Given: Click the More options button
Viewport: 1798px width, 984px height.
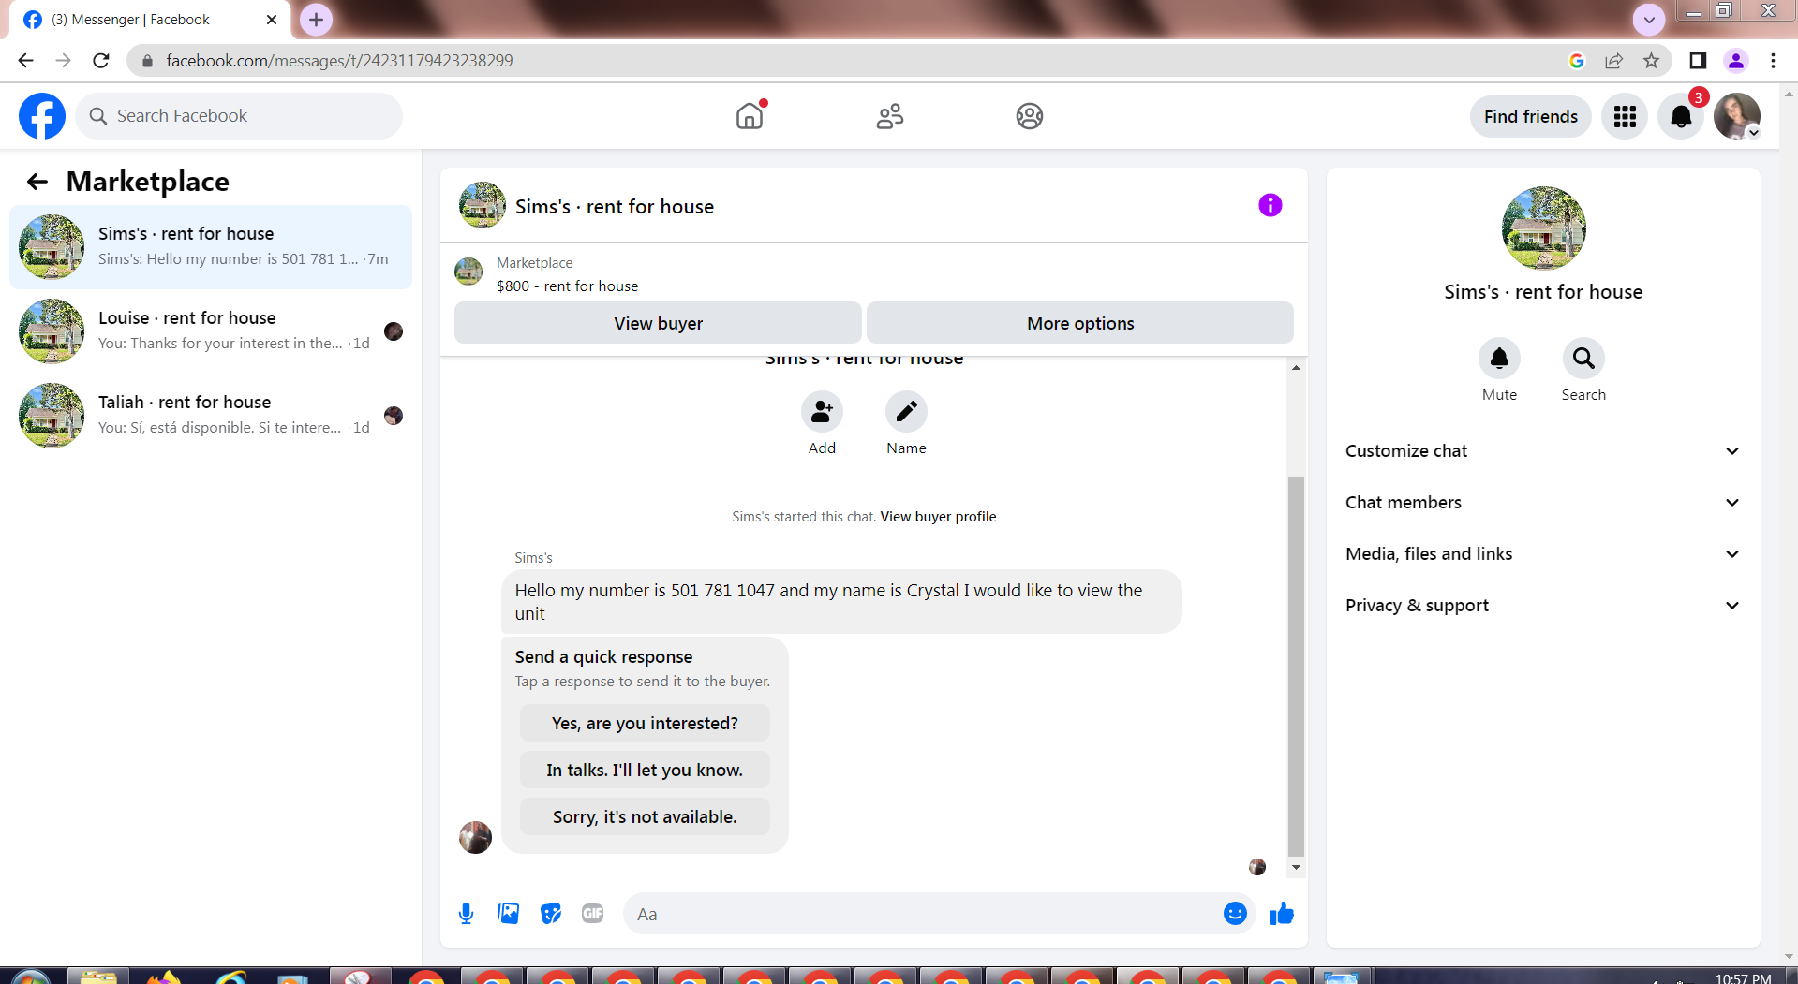Looking at the screenshot, I should pyautogui.click(x=1080, y=323).
